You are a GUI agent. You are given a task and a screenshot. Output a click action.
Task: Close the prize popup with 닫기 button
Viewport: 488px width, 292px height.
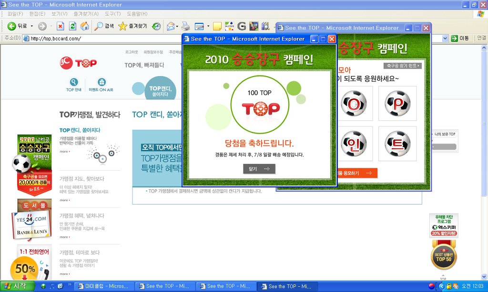tap(259, 169)
